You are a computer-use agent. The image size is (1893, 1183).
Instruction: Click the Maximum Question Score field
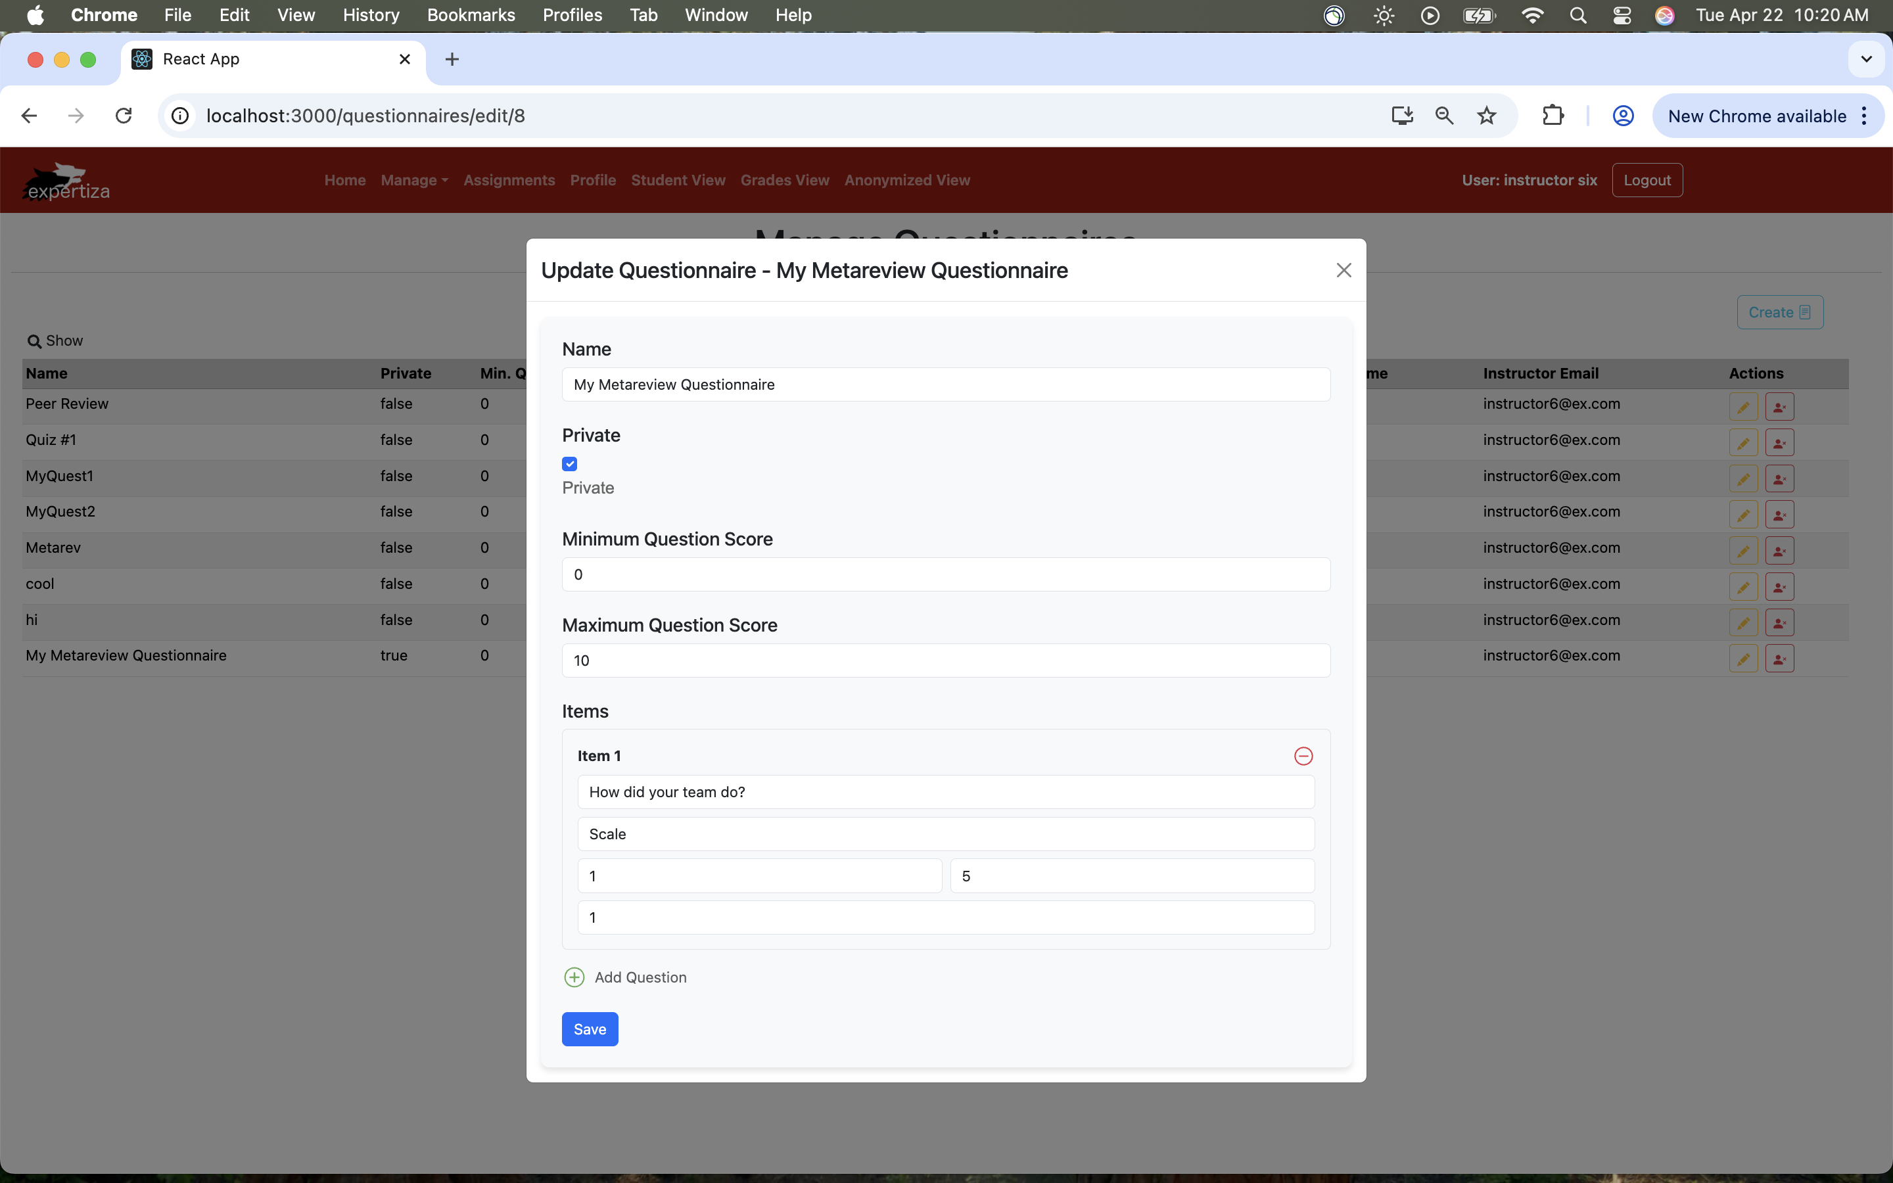pyautogui.click(x=945, y=661)
